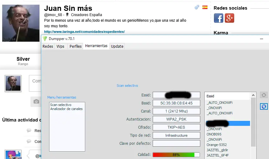The image size is (269, 159).
Task: Click the comment text box on profile page
Action: pyautogui.click(x=35, y=83)
